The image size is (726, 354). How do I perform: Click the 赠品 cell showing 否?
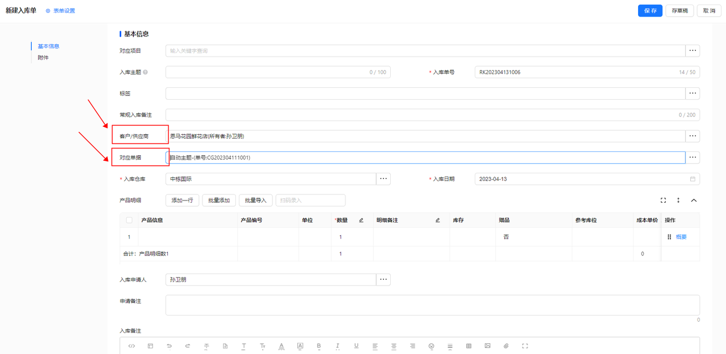534,237
